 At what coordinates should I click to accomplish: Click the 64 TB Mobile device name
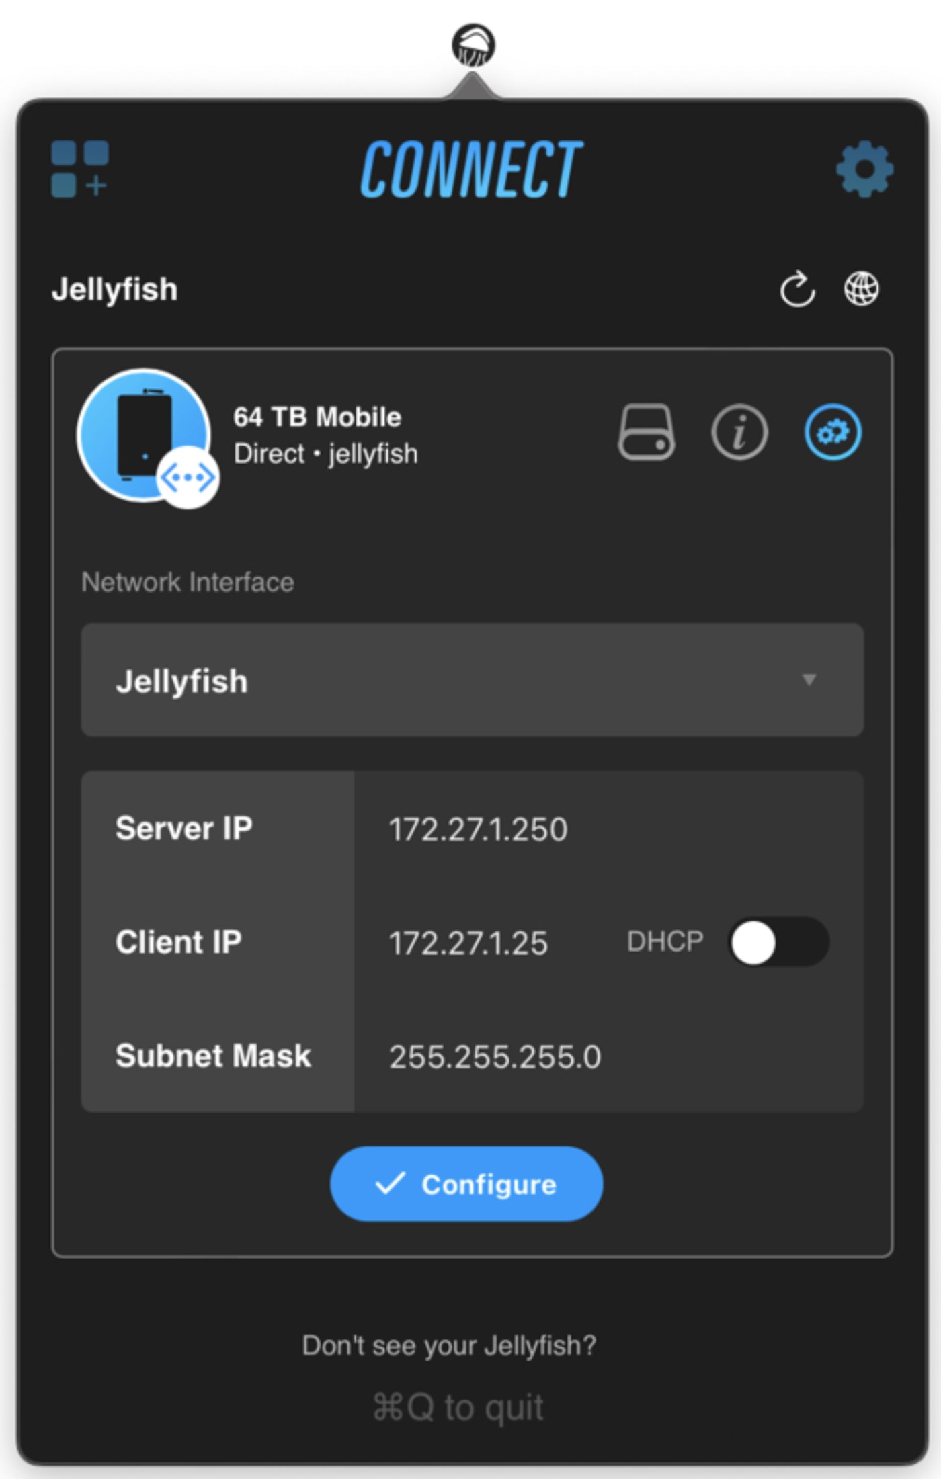pyautogui.click(x=317, y=417)
